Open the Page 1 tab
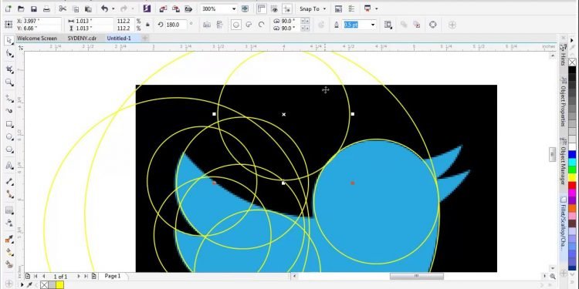Image resolution: width=579 pixels, height=289 pixels. [113, 276]
